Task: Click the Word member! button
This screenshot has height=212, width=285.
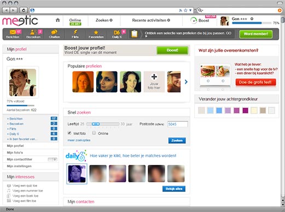Action: pyautogui.click(x=256, y=34)
